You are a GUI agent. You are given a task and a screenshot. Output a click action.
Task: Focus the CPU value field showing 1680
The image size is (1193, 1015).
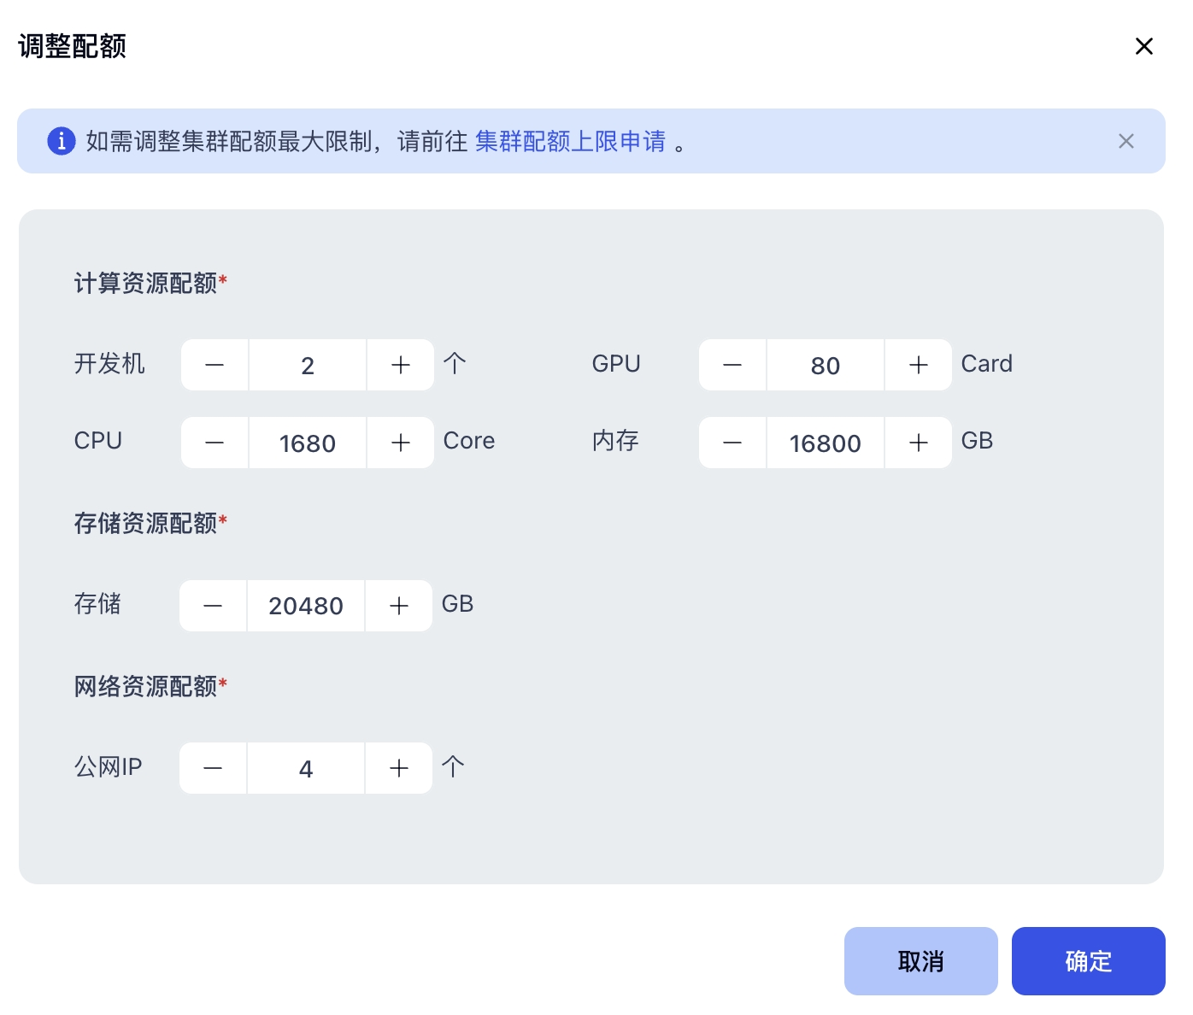pos(308,443)
